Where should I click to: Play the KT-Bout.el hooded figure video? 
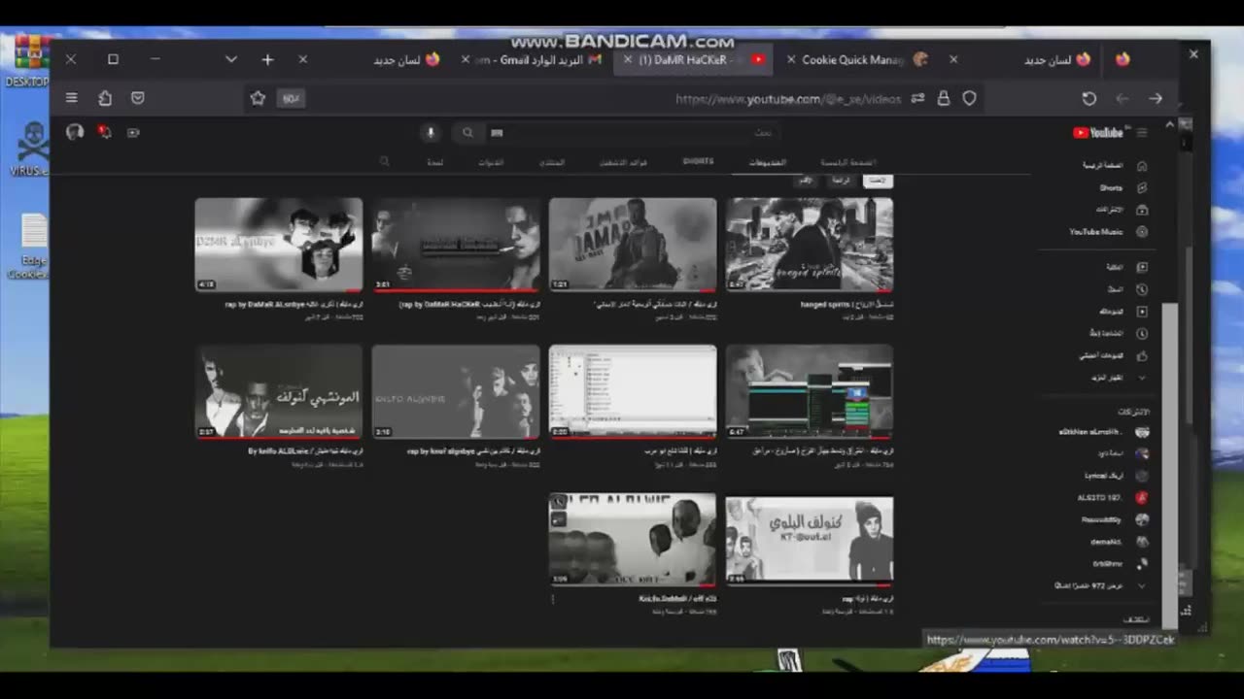(809, 540)
